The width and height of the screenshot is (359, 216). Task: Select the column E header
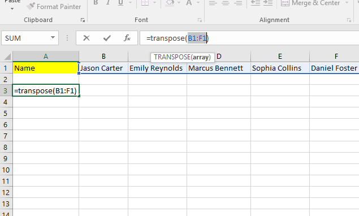280,57
